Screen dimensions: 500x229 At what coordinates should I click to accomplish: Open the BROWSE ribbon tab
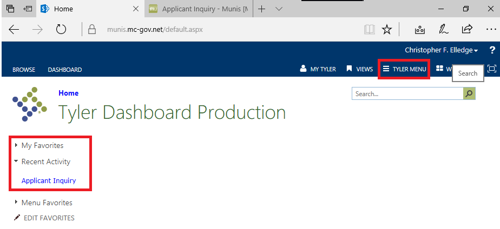point(24,70)
